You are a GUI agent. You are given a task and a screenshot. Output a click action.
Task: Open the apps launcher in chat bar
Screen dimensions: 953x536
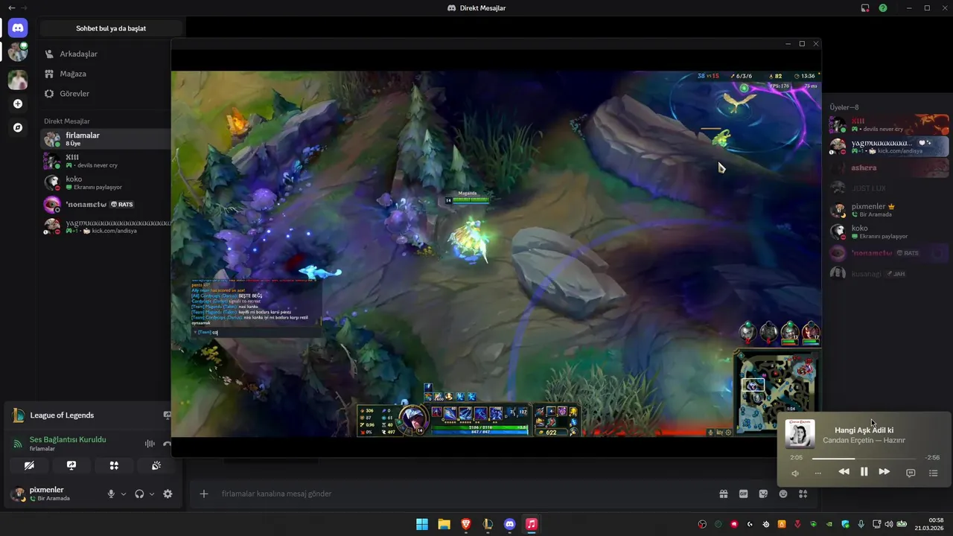pos(803,494)
